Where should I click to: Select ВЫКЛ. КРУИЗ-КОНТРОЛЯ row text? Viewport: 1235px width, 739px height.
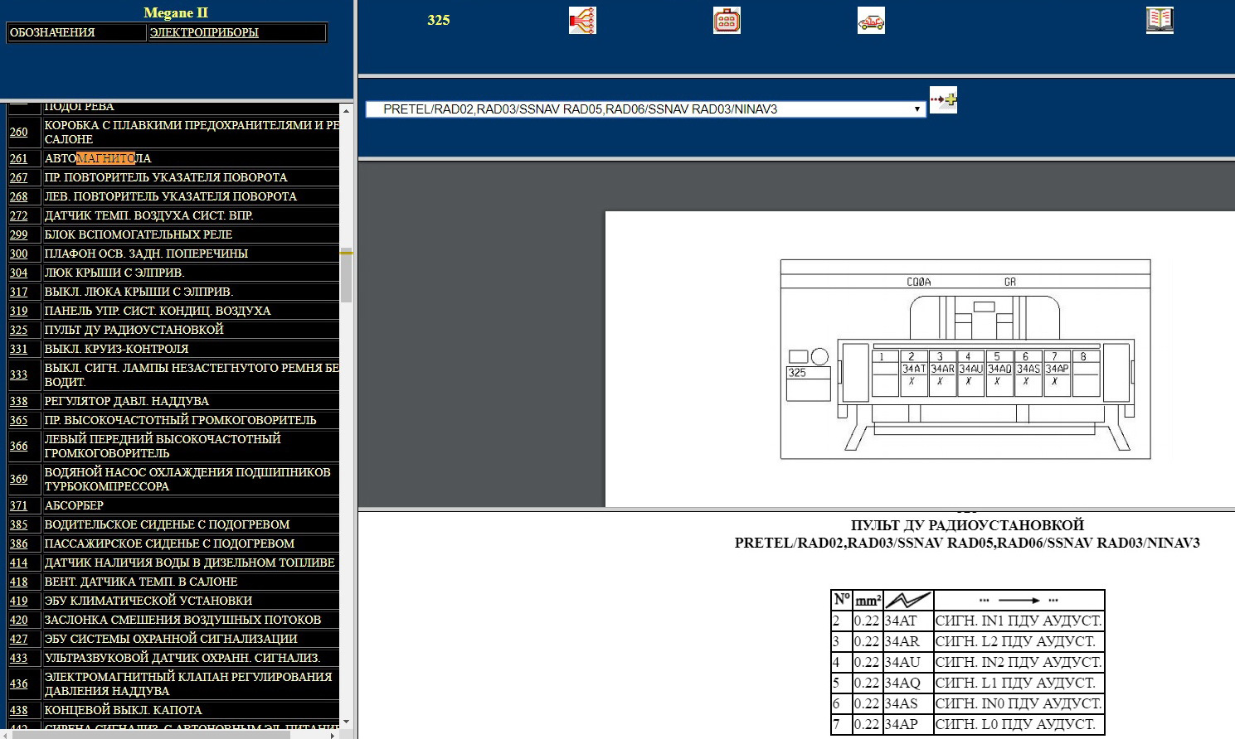point(116,349)
